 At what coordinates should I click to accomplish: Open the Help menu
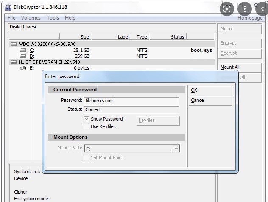pyautogui.click(x=70, y=18)
